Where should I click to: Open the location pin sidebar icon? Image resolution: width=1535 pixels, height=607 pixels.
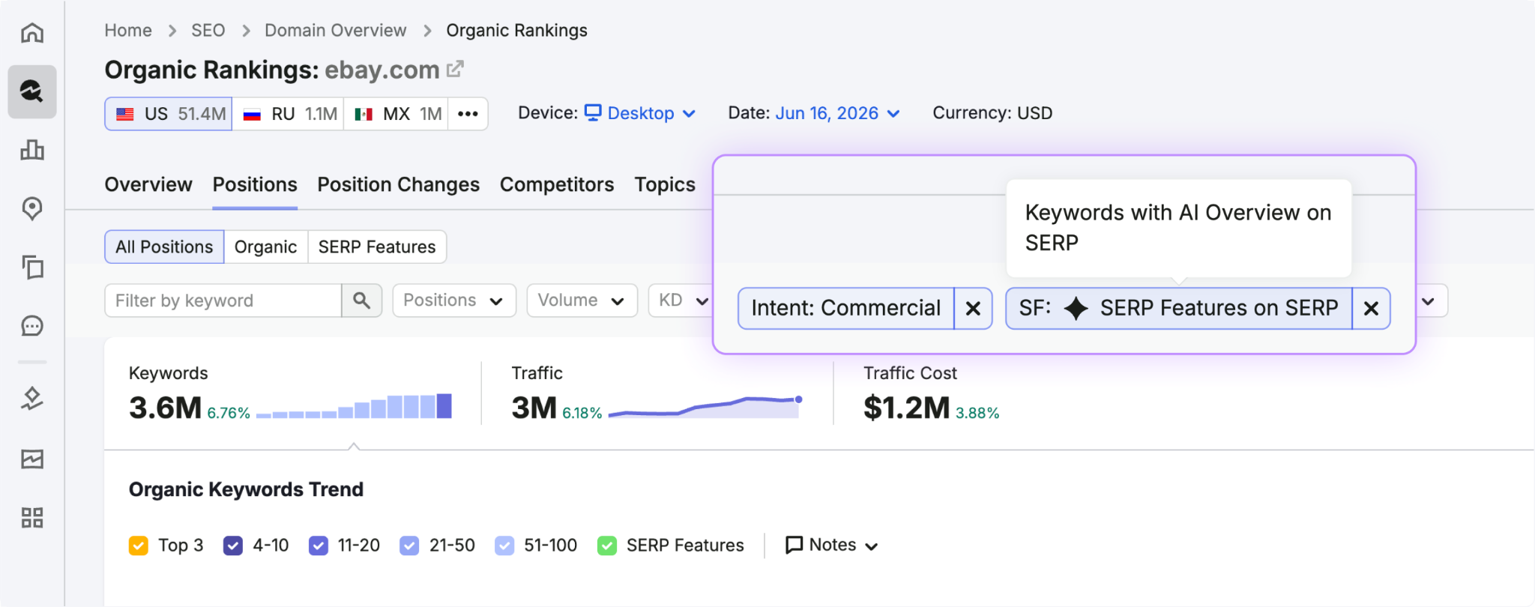32,208
